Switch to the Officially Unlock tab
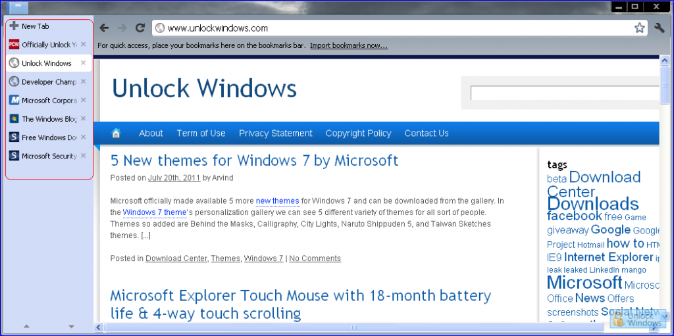674x336 pixels. pyautogui.click(x=49, y=45)
